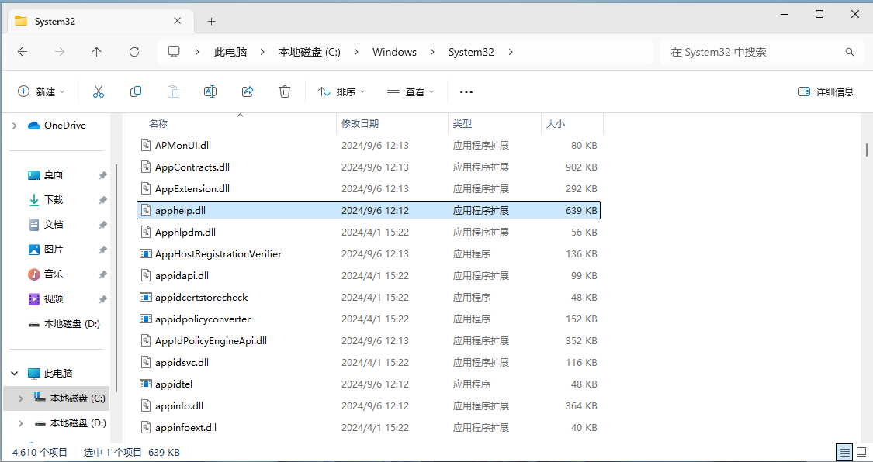This screenshot has height=462, width=873.
Task: Open the 排序 sort dropdown
Action: click(341, 91)
